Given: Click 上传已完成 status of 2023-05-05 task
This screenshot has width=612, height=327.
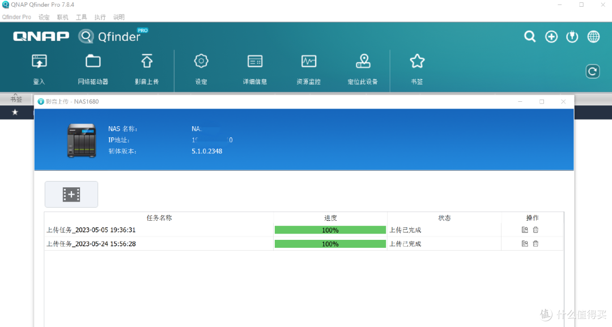Looking at the screenshot, I should click(x=405, y=230).
